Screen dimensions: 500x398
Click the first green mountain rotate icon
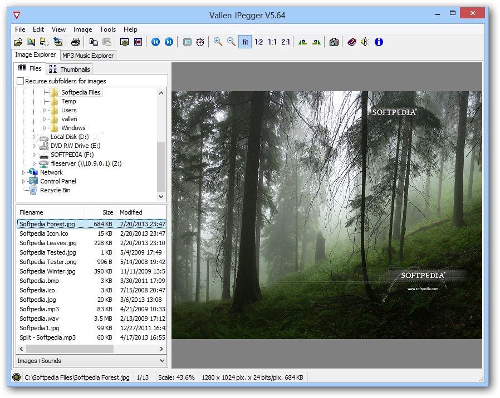(302, 42)
